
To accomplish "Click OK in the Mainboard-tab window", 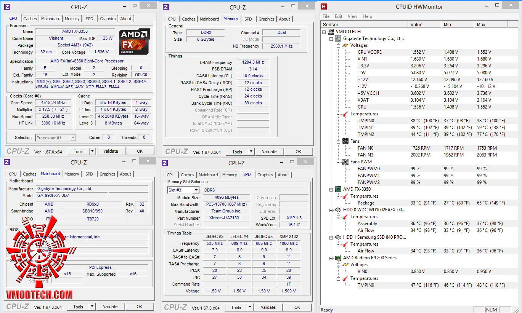I will 140,307.
